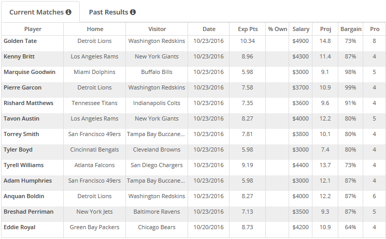Click Kenny Britt's $4300 salary cell
This screenshot has width=386, height=239.
pos(301,56)
